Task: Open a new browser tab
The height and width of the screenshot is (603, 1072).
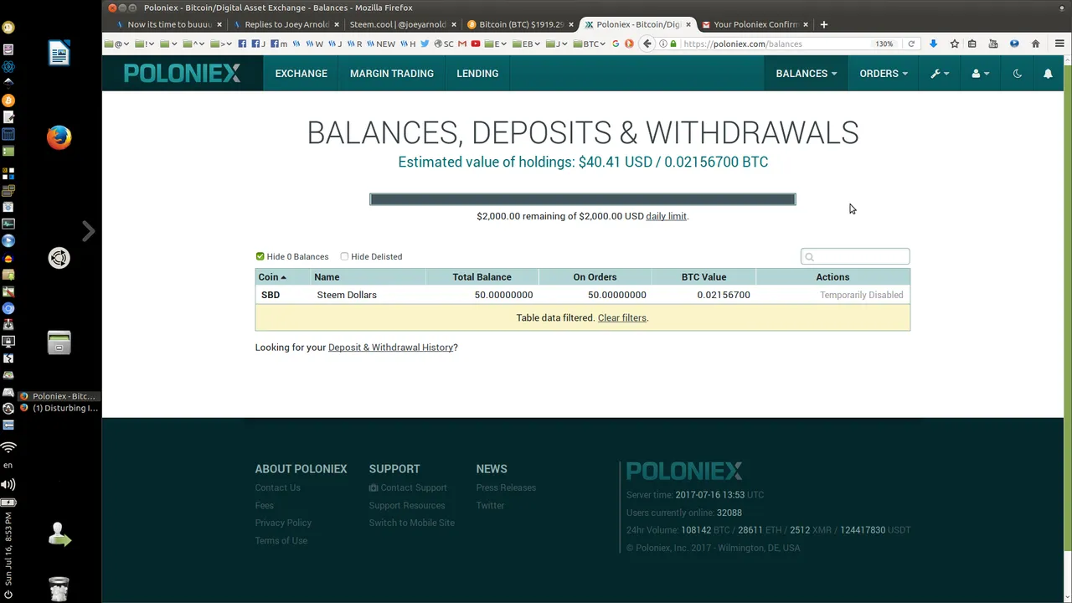Action: pyautogui.click(x=823, y=24)
